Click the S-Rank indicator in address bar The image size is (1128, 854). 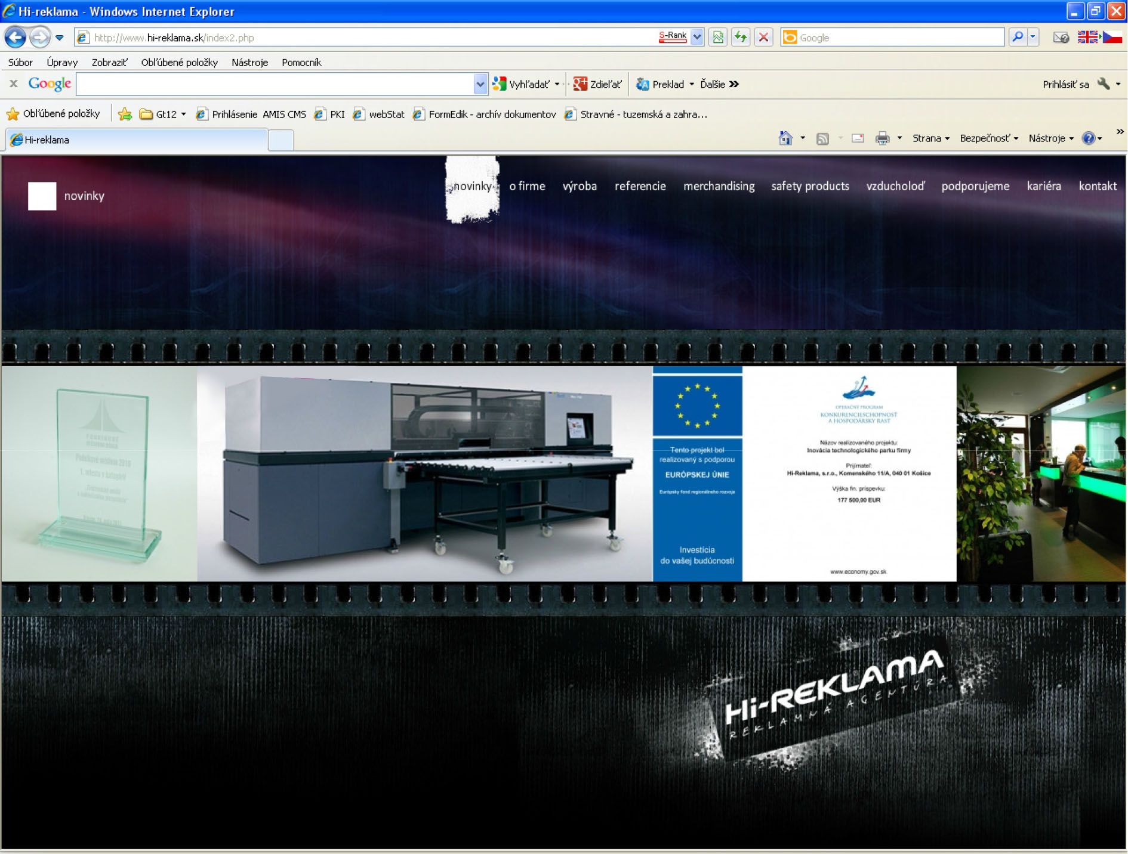click(x=673, y=37)
